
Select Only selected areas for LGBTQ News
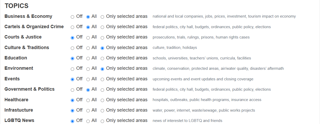102,121
